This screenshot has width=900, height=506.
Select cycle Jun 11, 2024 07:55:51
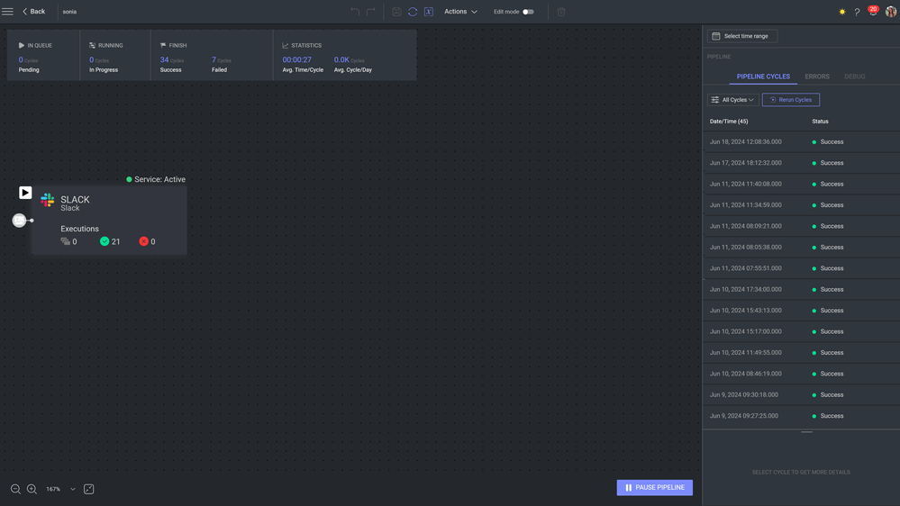pyautogui.click(x=801, y=268)
